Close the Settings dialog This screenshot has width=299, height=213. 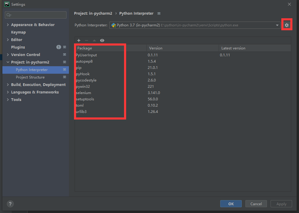[289, 4]
